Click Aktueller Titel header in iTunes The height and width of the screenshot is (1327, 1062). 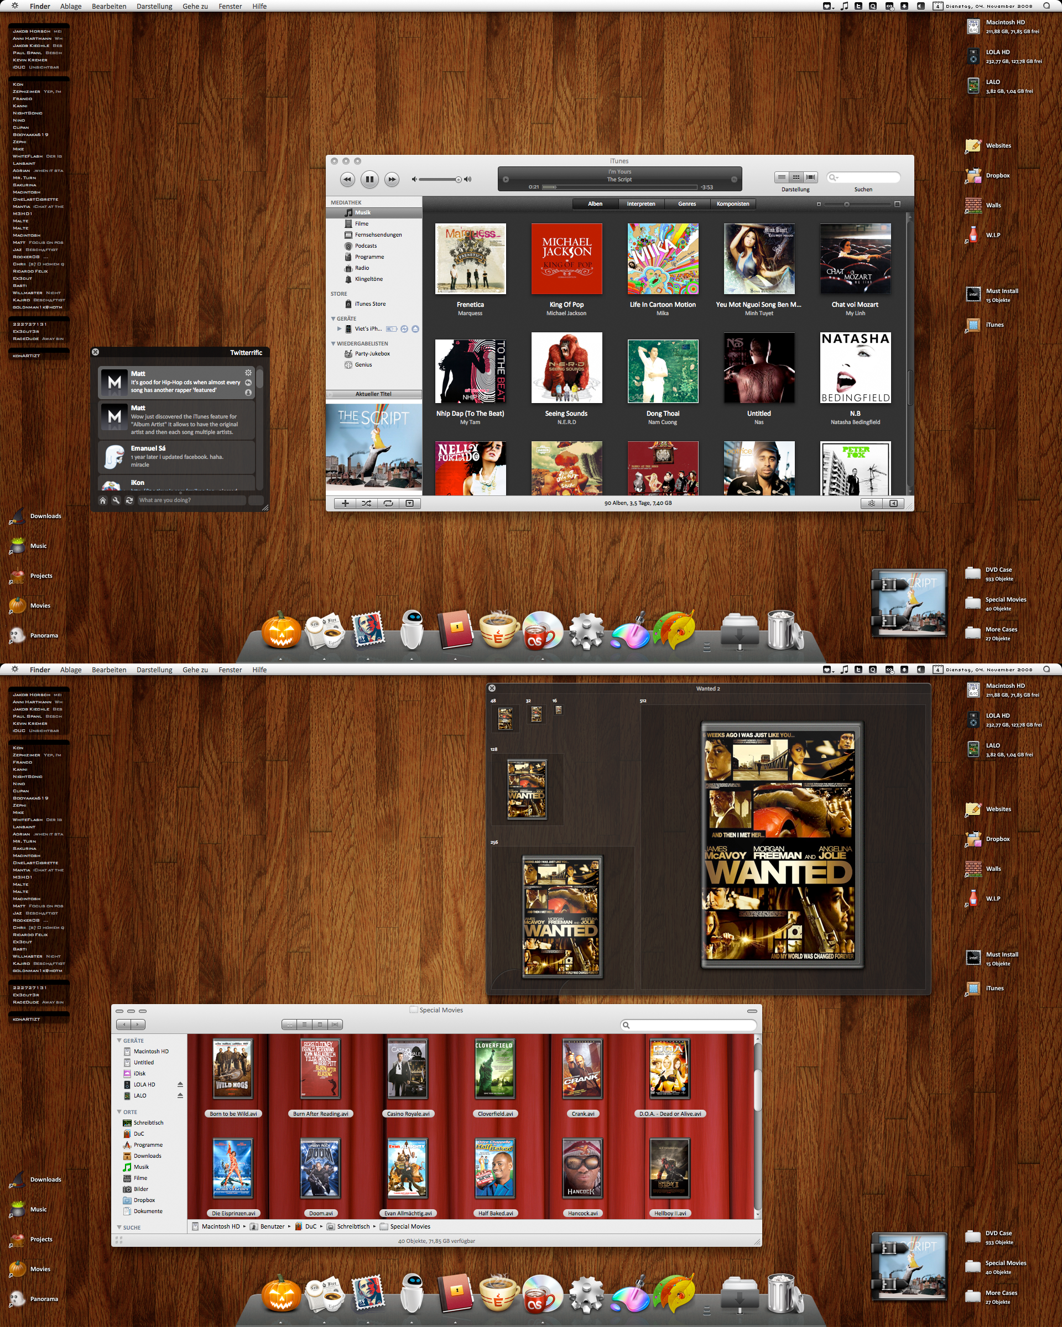(374, 394)
